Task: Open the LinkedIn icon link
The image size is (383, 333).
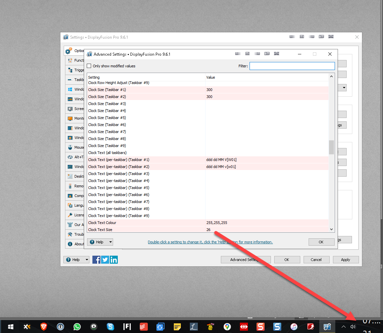Action: [114, 260]
